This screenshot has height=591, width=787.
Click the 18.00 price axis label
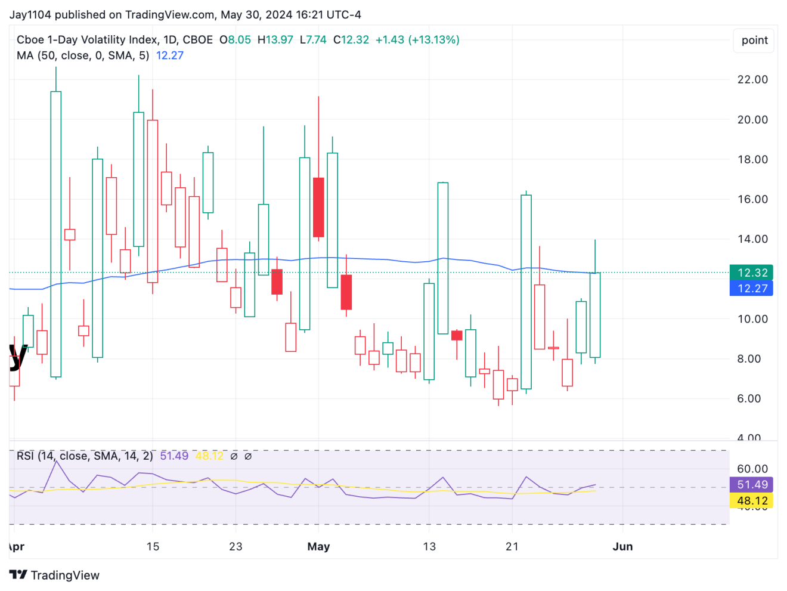pos(752,159)
